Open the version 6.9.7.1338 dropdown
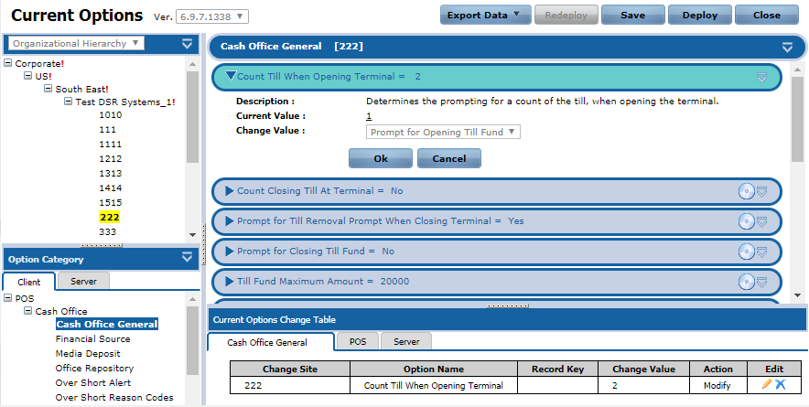Screen dimensions: 809x407 [212, 16]
